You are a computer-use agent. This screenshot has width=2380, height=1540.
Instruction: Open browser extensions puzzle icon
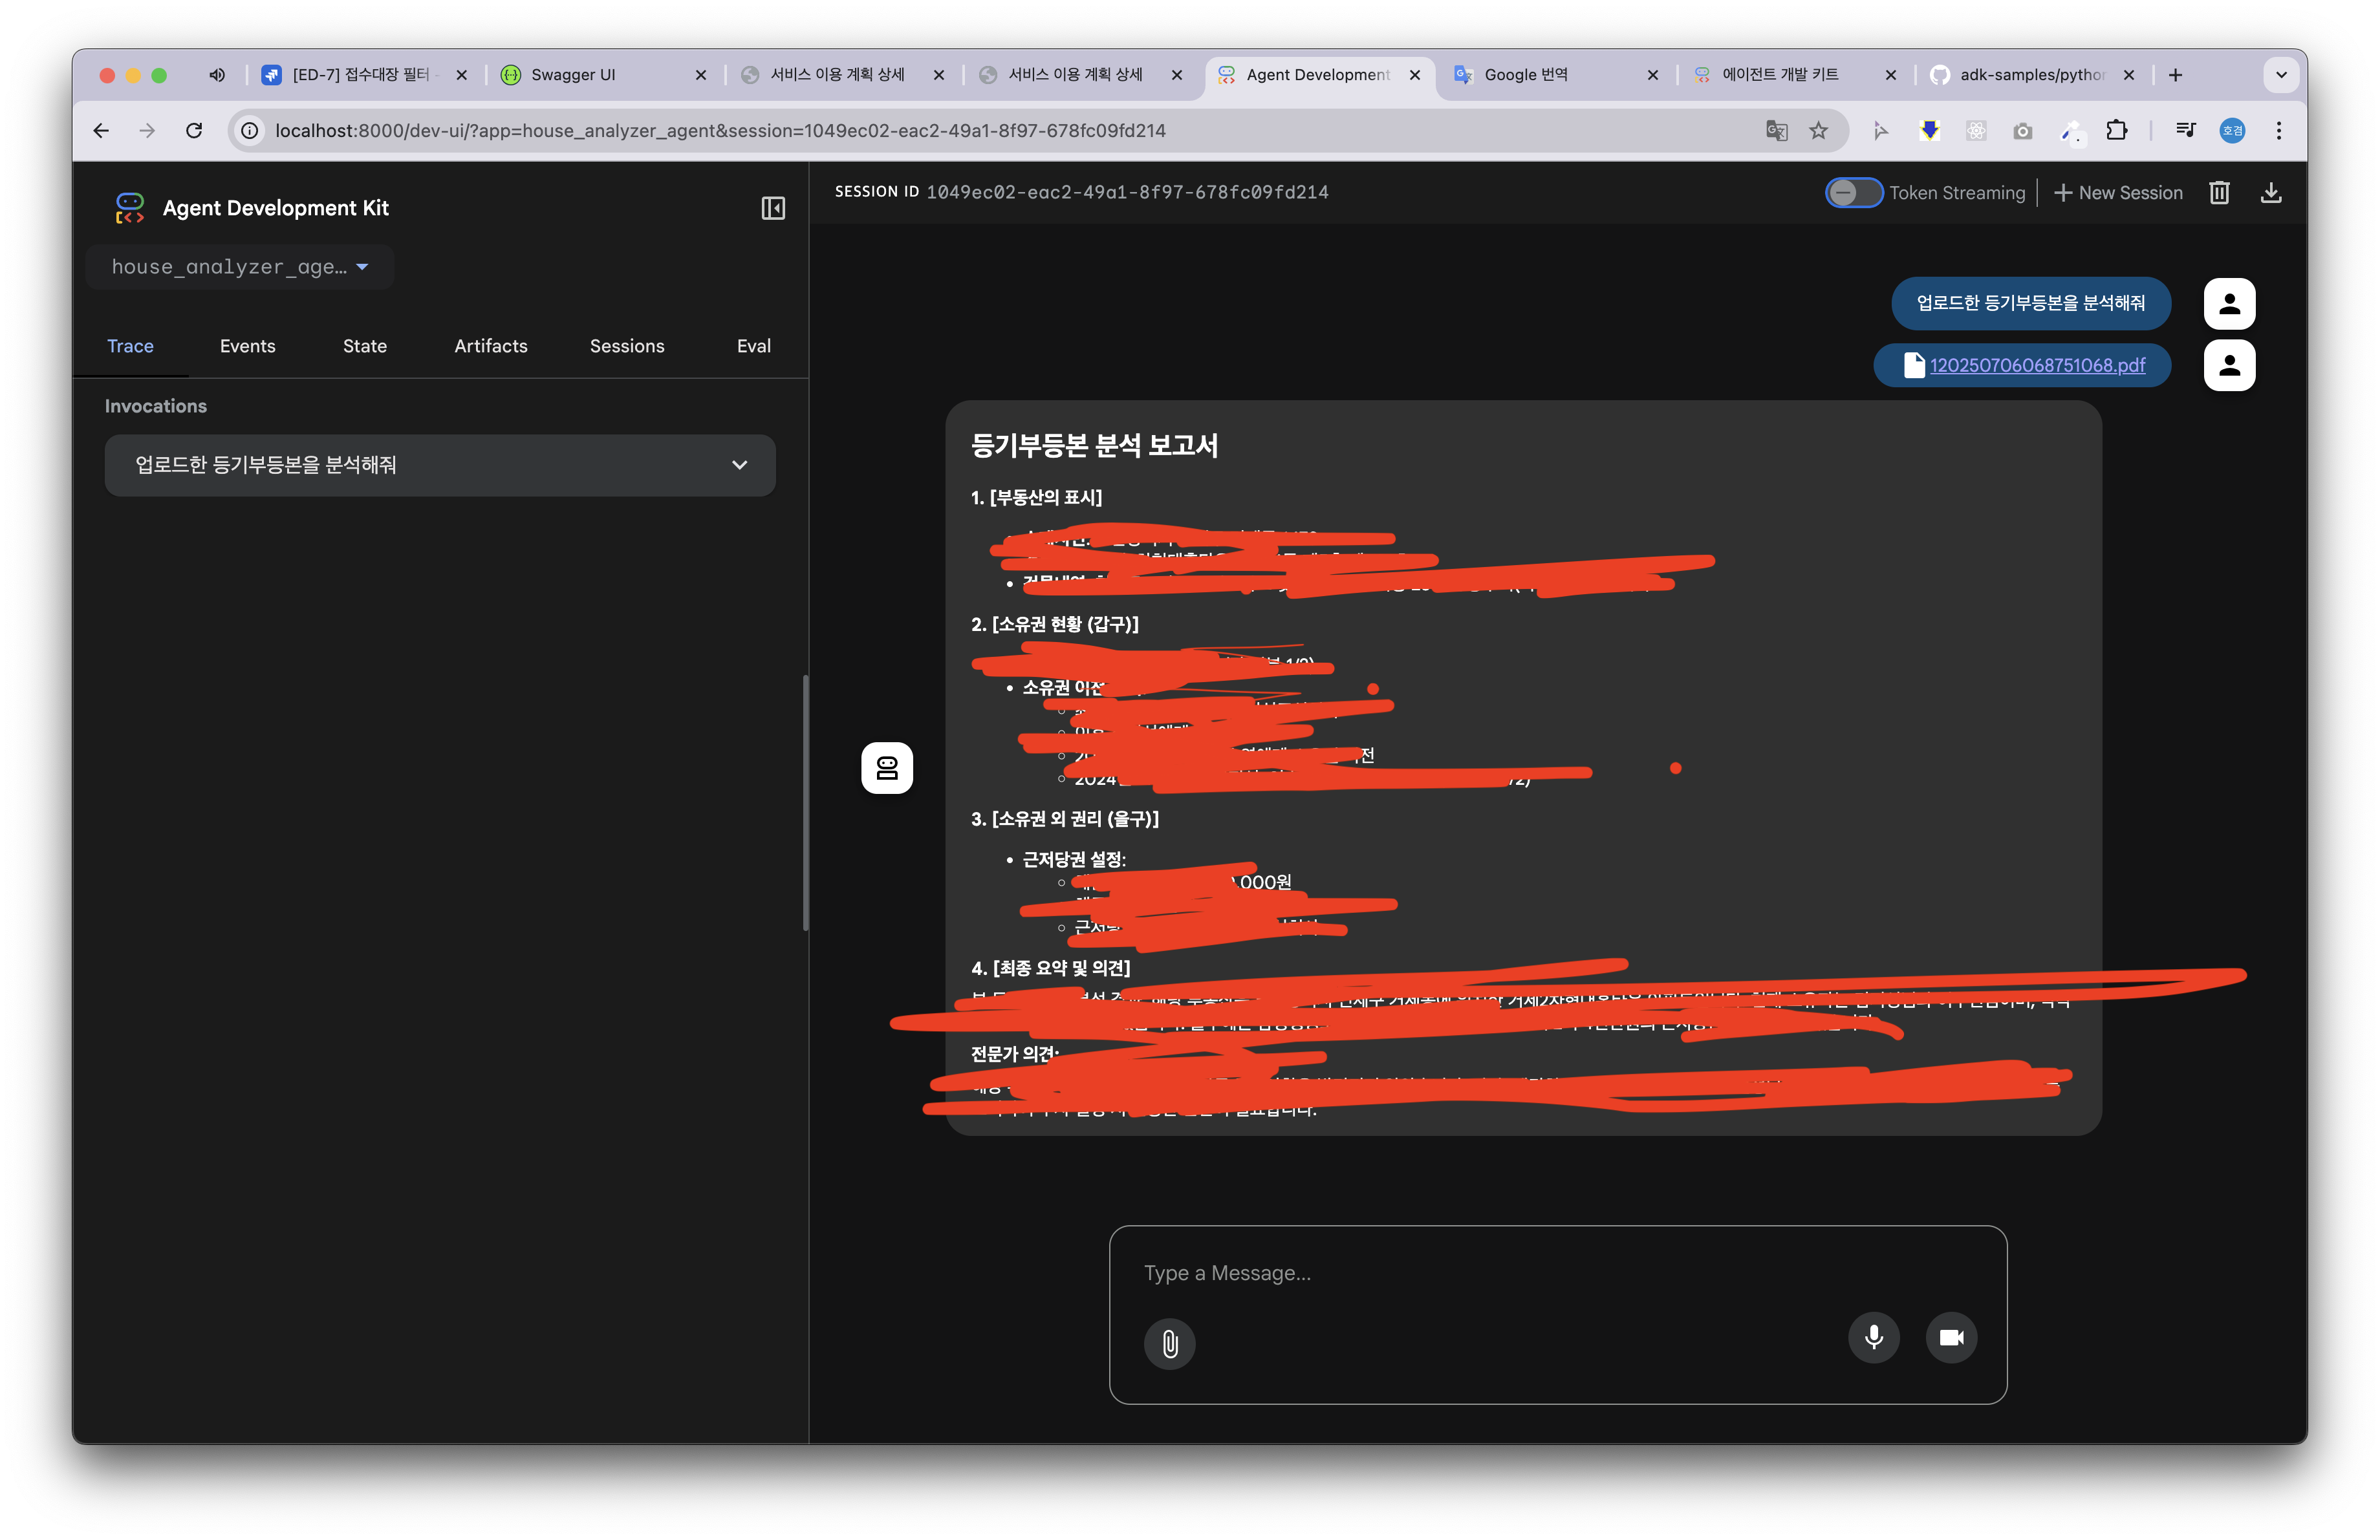coord(2116,131)
